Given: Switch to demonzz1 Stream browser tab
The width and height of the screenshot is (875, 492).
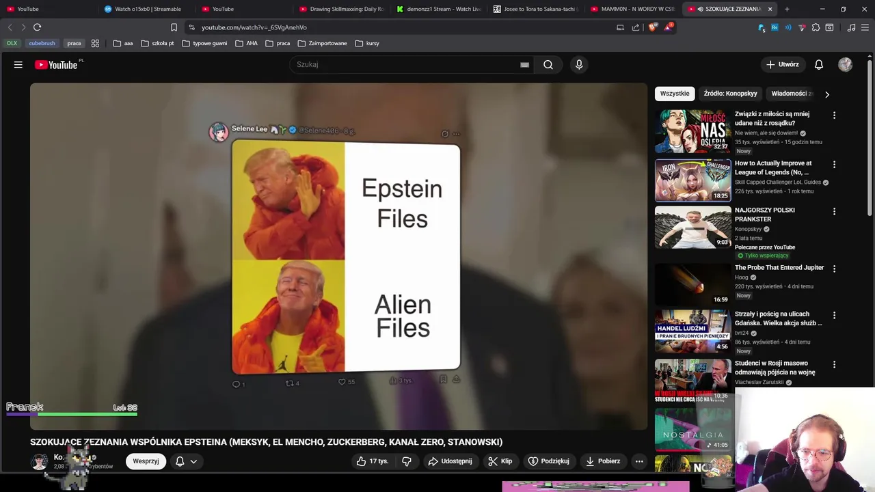Looking at the screenshot, I should point(438,9).
